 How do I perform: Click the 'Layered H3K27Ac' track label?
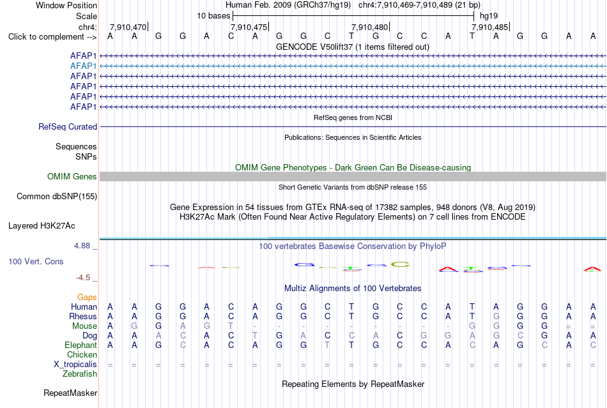42,226
